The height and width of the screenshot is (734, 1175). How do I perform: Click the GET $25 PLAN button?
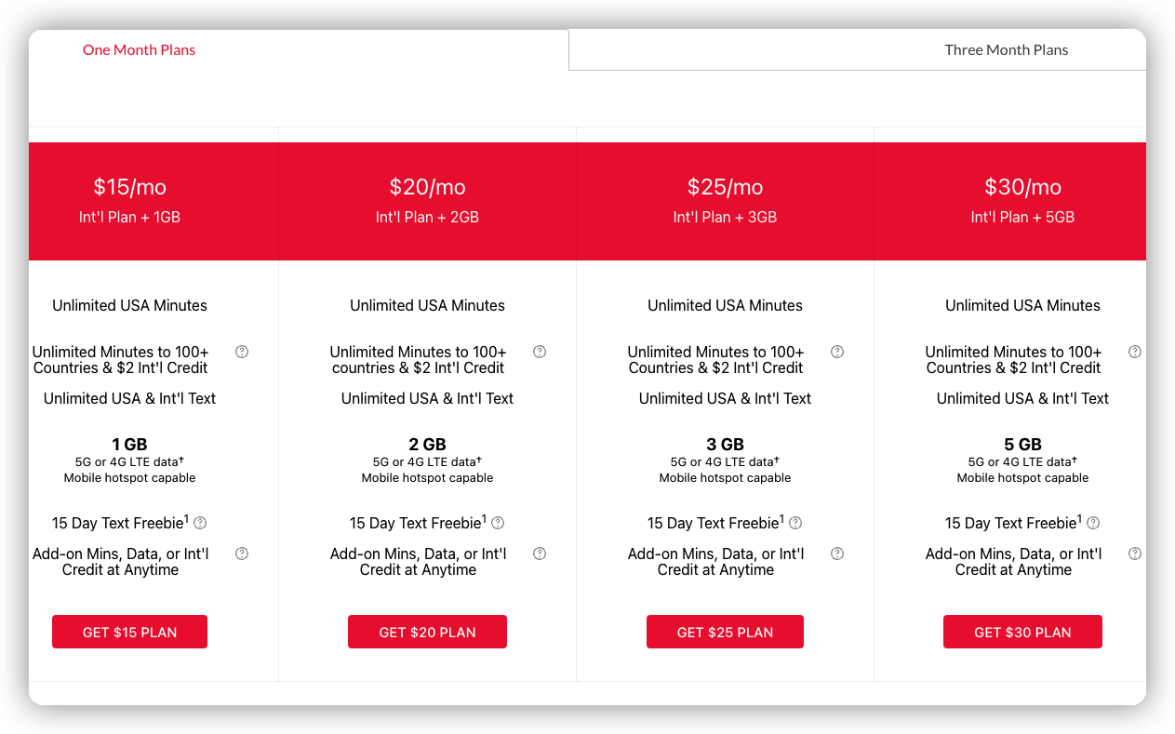point(725,632)
